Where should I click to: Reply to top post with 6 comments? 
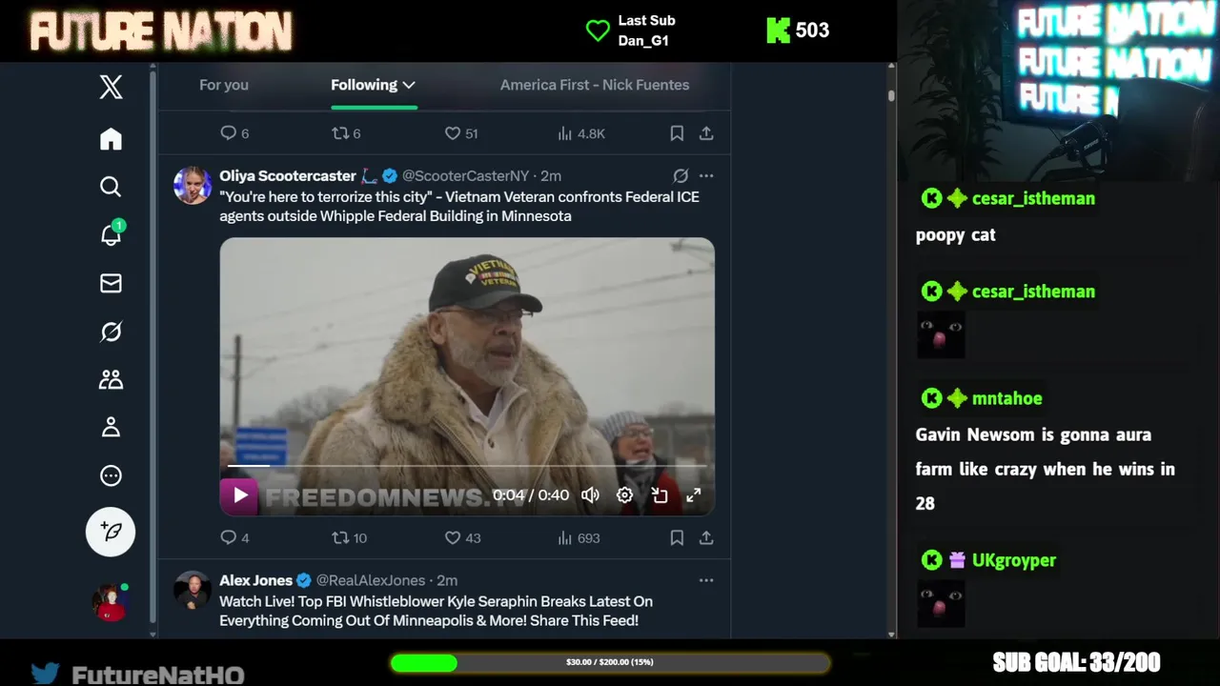(234, 133)
